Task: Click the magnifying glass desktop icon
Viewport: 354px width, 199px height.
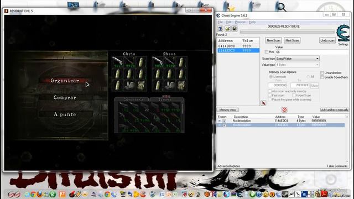Action: tap(282, 7)
